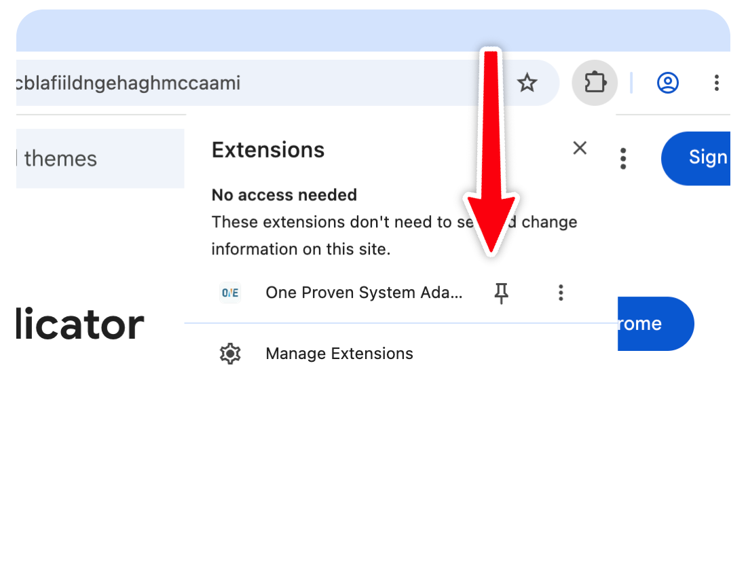Click the themes search field
The image size is (748, 562).
tap(100, 158)
